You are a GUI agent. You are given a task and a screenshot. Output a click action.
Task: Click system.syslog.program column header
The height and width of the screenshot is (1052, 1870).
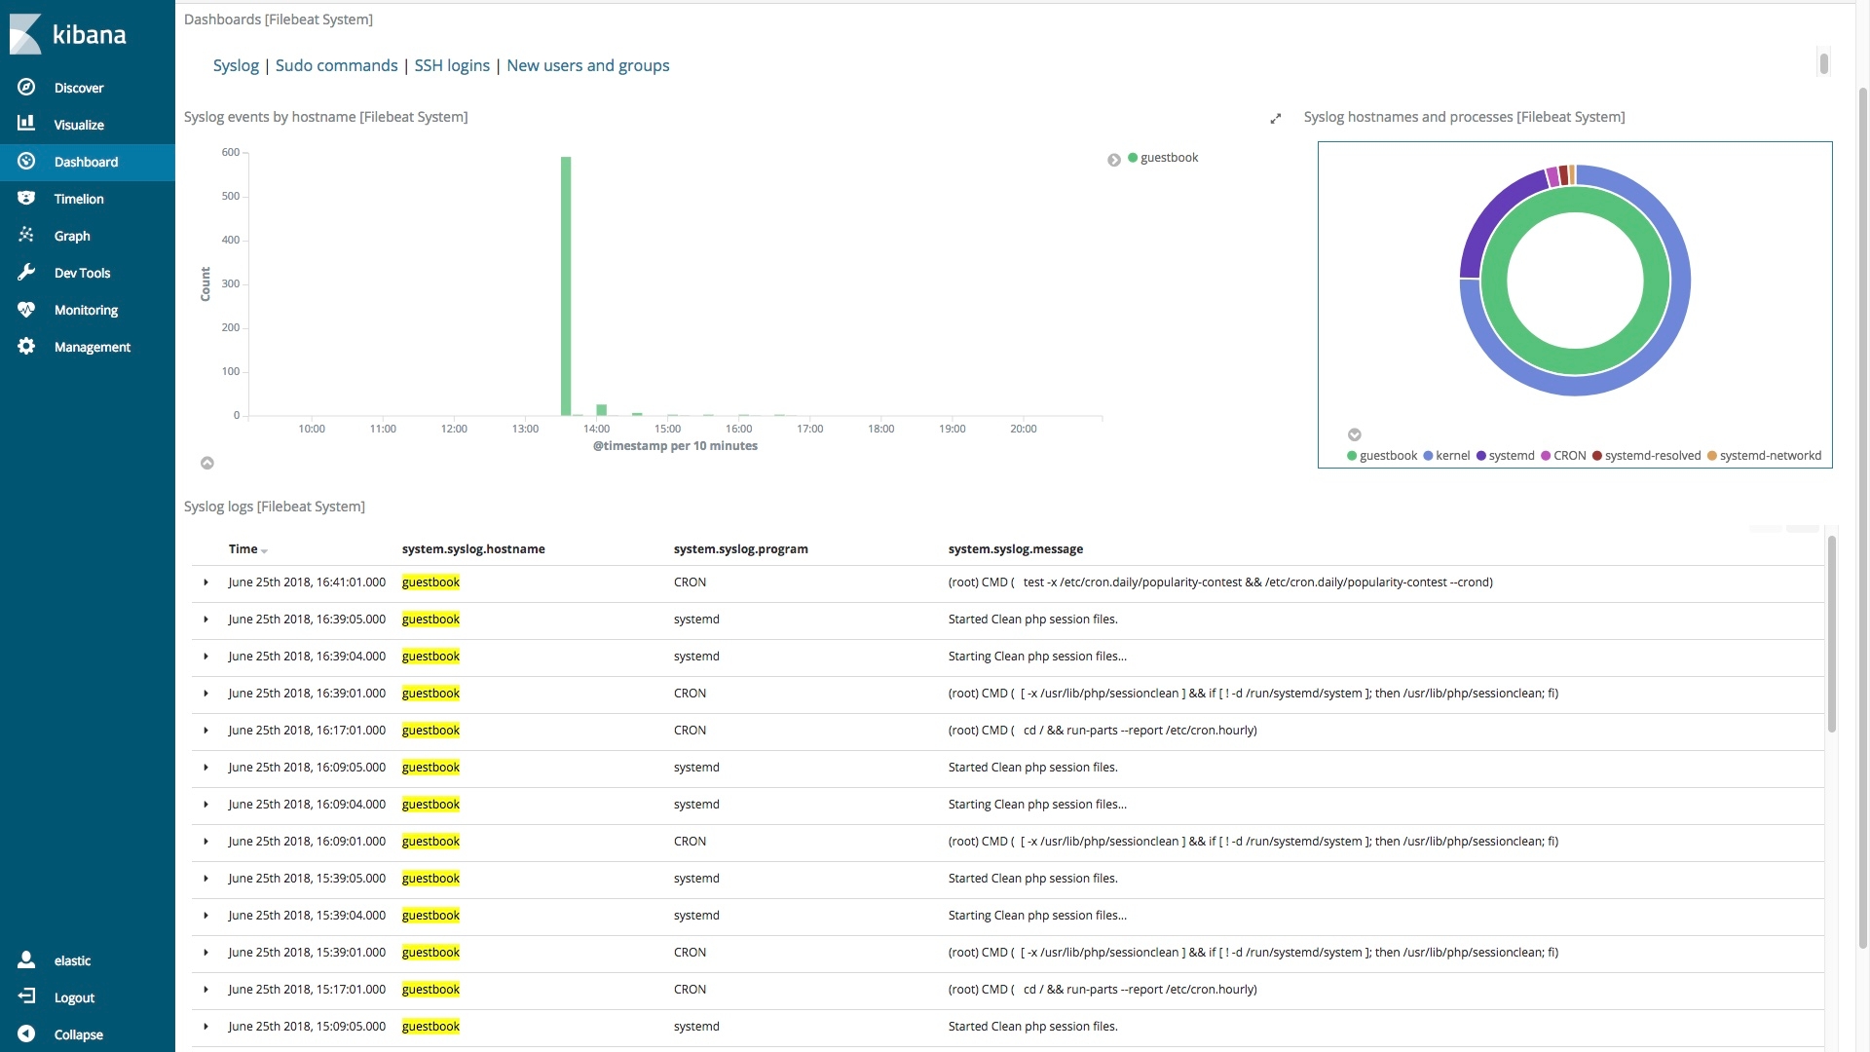point(741,549)
